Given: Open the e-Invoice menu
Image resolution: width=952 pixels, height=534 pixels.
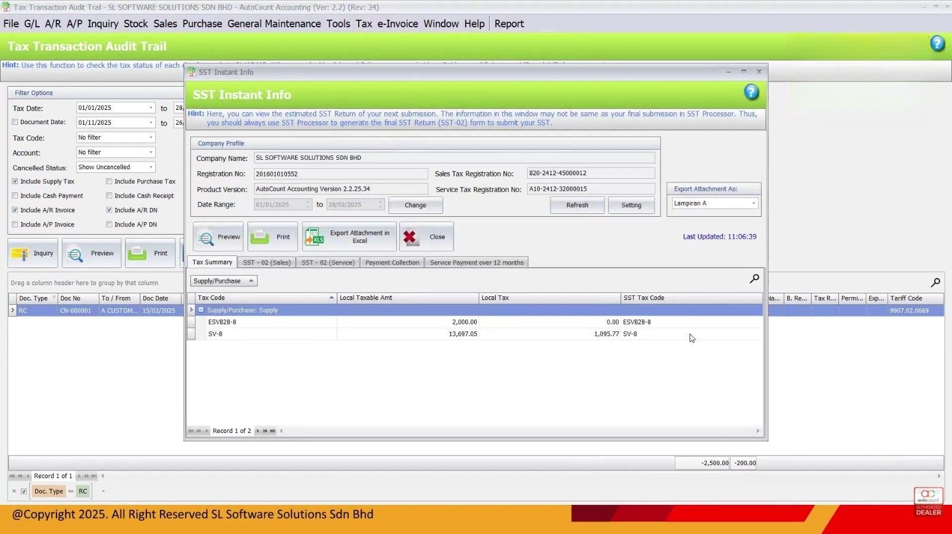Looking at the screenshot, I should (397, 24).
